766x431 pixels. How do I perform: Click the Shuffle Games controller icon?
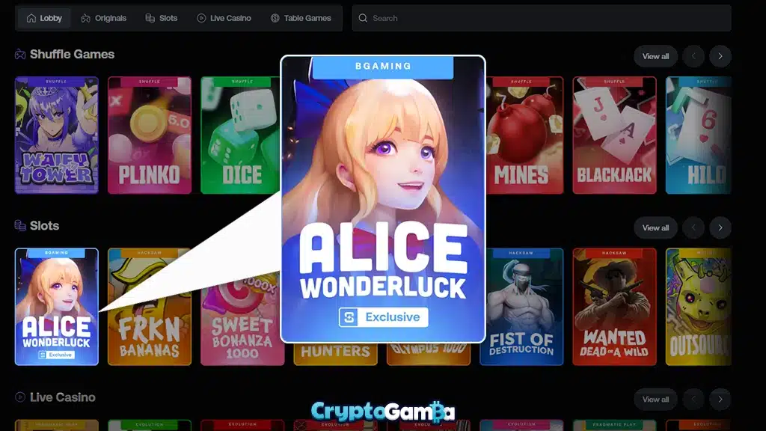[x=20, y=54]
